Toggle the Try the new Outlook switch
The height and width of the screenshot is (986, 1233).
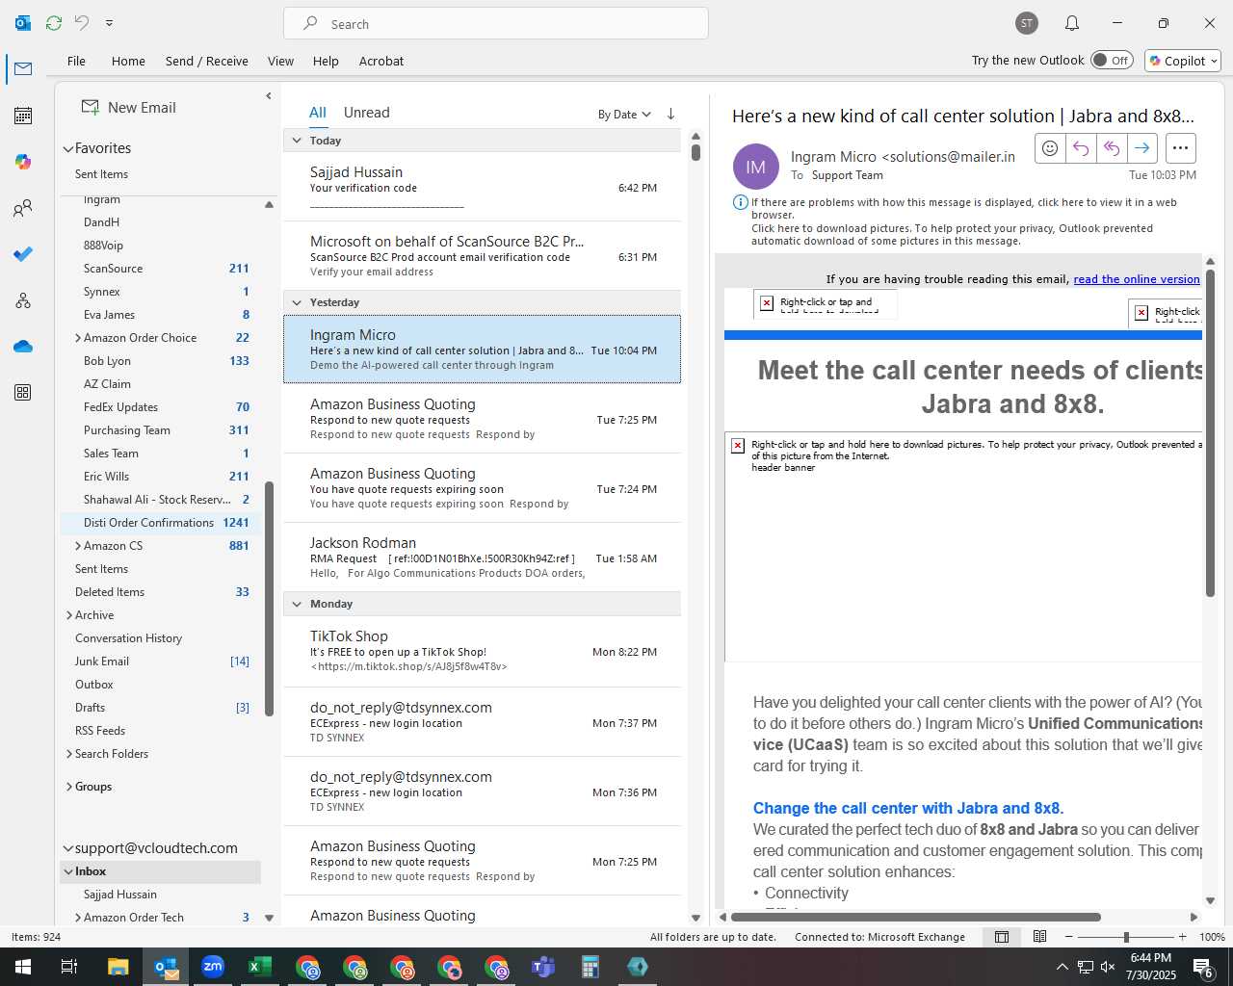1112,60
